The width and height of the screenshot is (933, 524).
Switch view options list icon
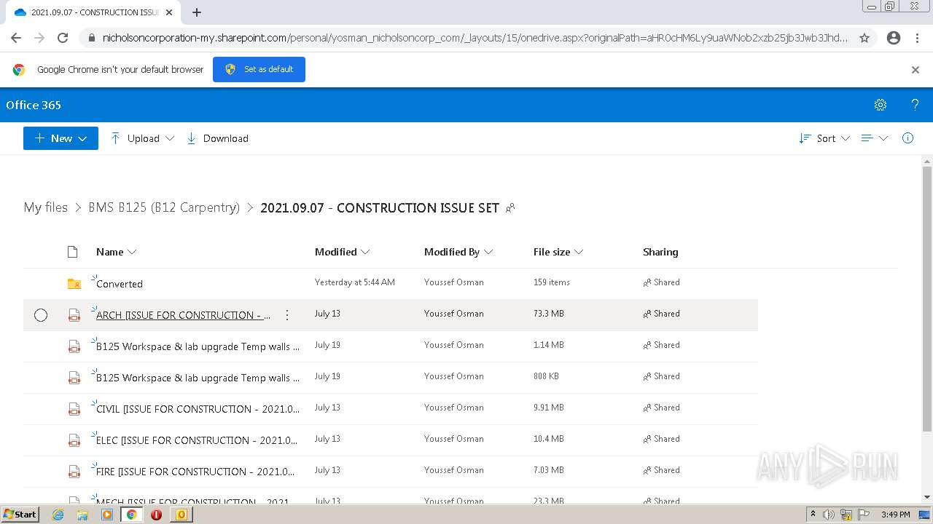874,138
